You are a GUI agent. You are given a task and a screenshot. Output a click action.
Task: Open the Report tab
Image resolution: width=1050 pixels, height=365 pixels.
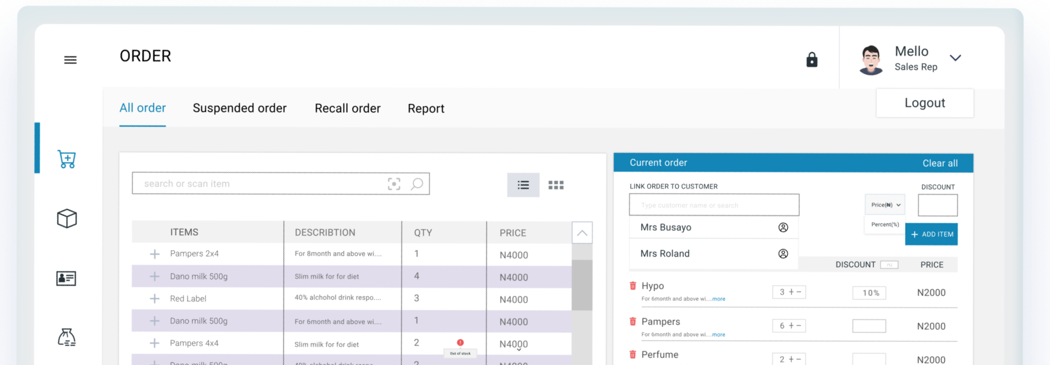click(425, 108)
